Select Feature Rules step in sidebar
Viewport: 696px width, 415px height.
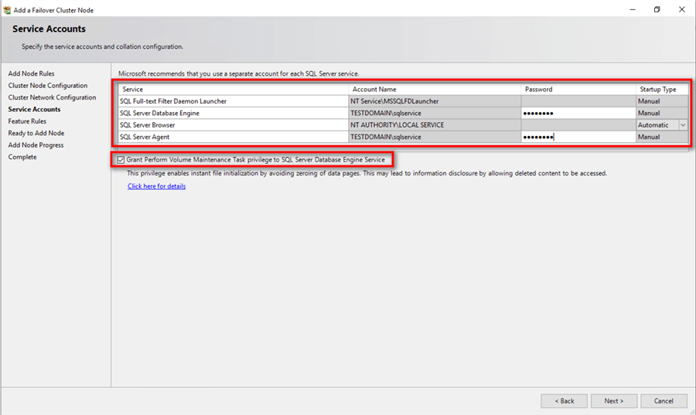click(x=27, y=121)
